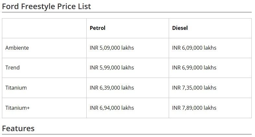The image size is (255, 137).
Task: Click the word Freestyle in the title
Action: [38, 6]
